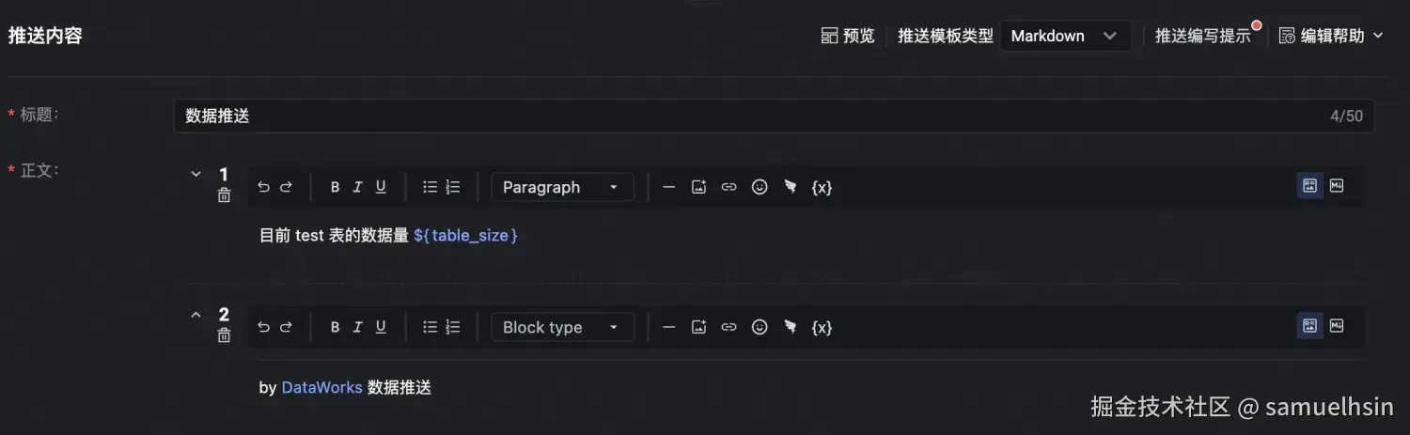The image size is (1410, 435).
Task: Undo the last edit in block 1
Action: tap(263, 187)
